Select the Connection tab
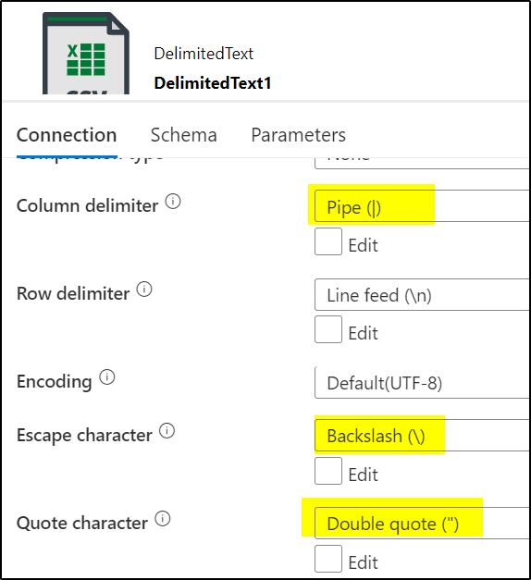Screen dimensions: 531x580 (x=67, y=135)
